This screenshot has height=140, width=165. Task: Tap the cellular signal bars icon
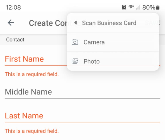(x=138, y=7)
